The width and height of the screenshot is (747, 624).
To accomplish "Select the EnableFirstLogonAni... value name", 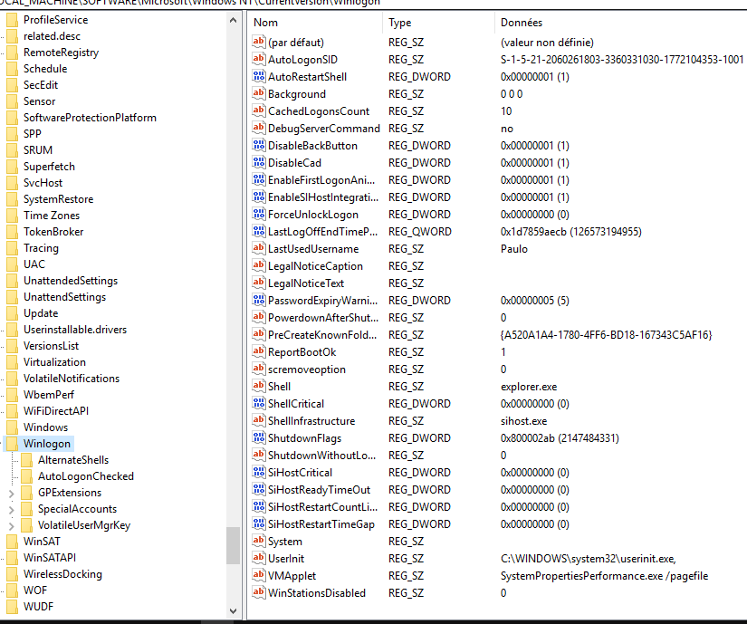I will click(x=321, y=180).
